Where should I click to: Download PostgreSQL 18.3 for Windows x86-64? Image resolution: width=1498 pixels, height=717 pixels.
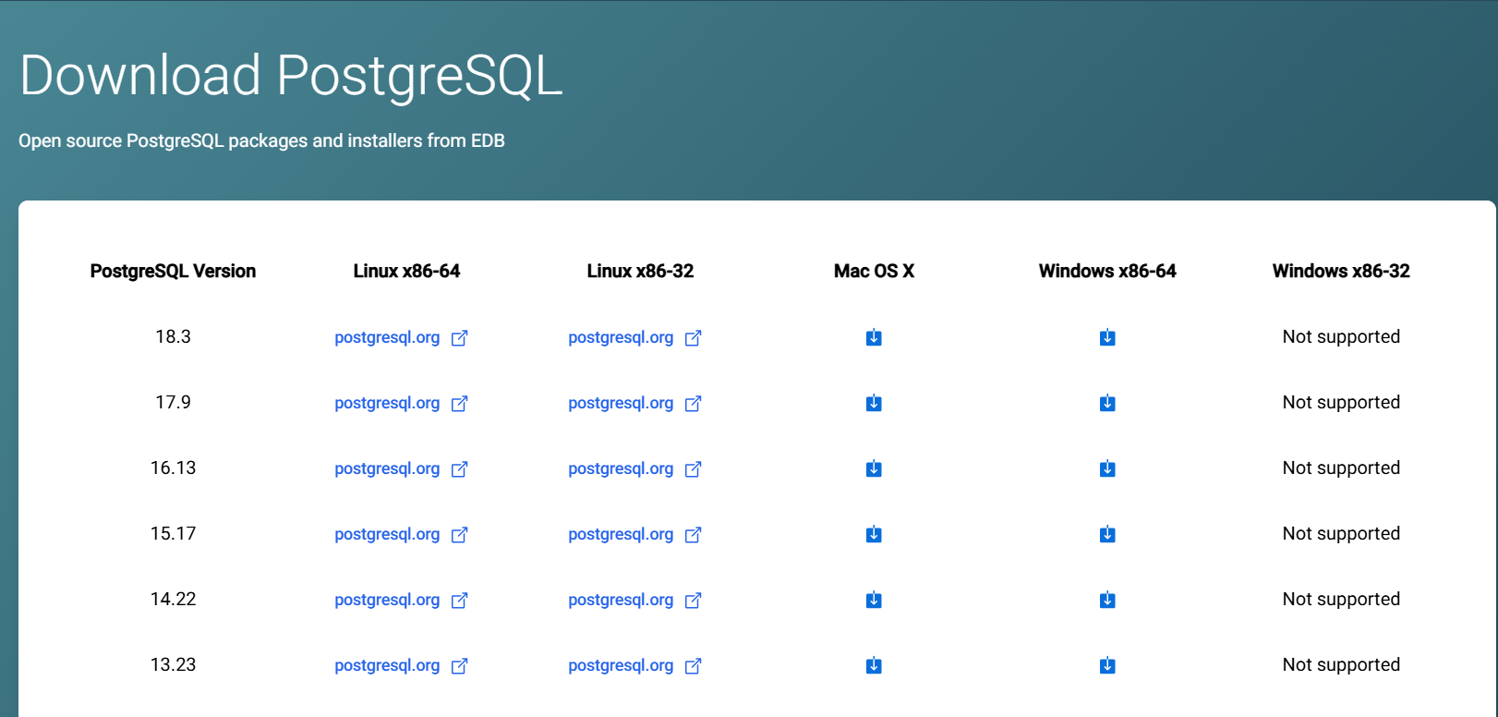(x=1107, y=337)
